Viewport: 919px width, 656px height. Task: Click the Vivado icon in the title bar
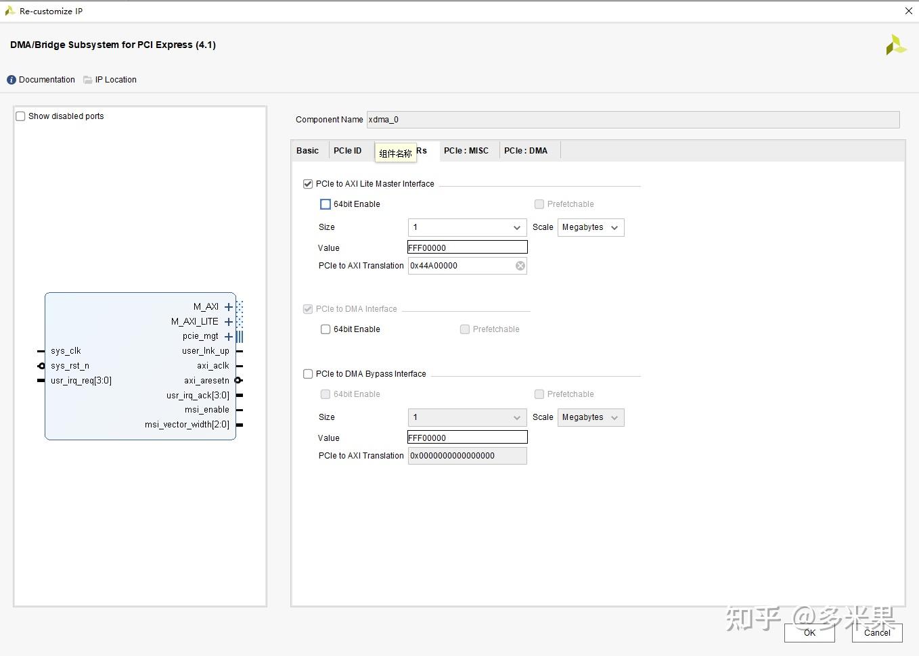point(9,10)
